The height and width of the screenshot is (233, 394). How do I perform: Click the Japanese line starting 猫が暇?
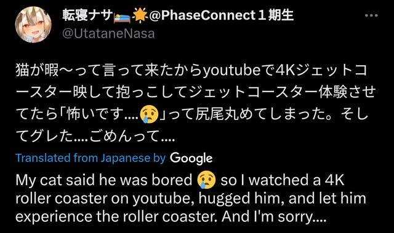pyautogui.click(x=191, y=71)
